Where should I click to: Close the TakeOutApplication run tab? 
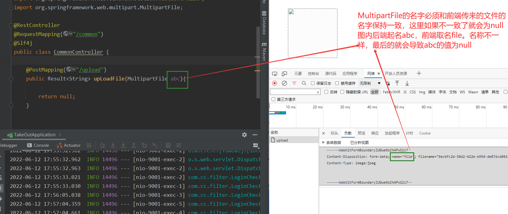[60, 135]
